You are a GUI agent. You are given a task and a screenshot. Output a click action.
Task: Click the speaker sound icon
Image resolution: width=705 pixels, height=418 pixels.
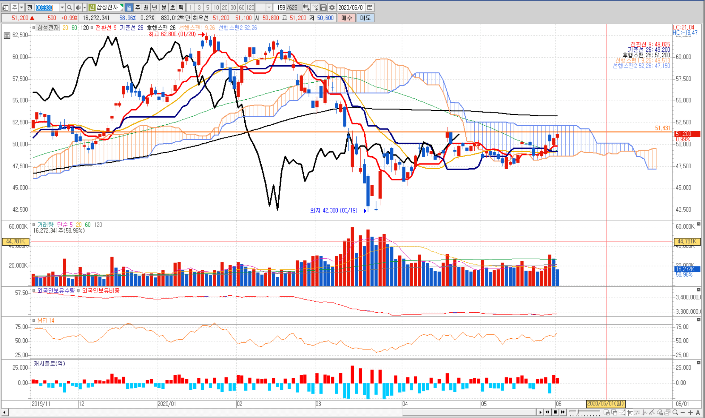click(x=78, y=7)
